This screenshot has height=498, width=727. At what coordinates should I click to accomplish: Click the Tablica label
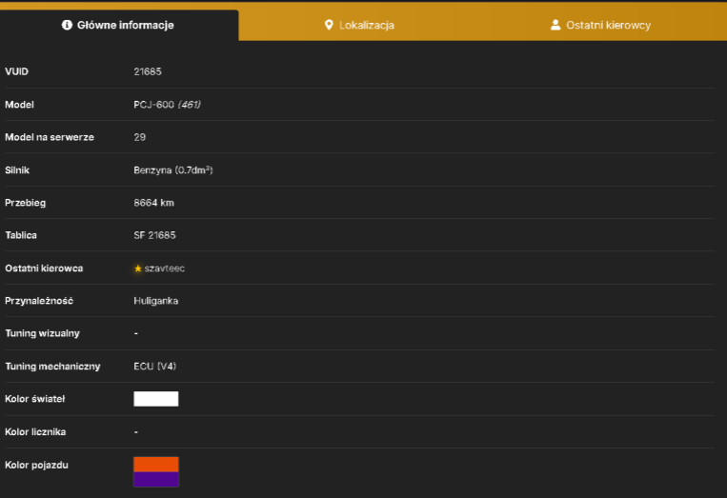point(21,235)
